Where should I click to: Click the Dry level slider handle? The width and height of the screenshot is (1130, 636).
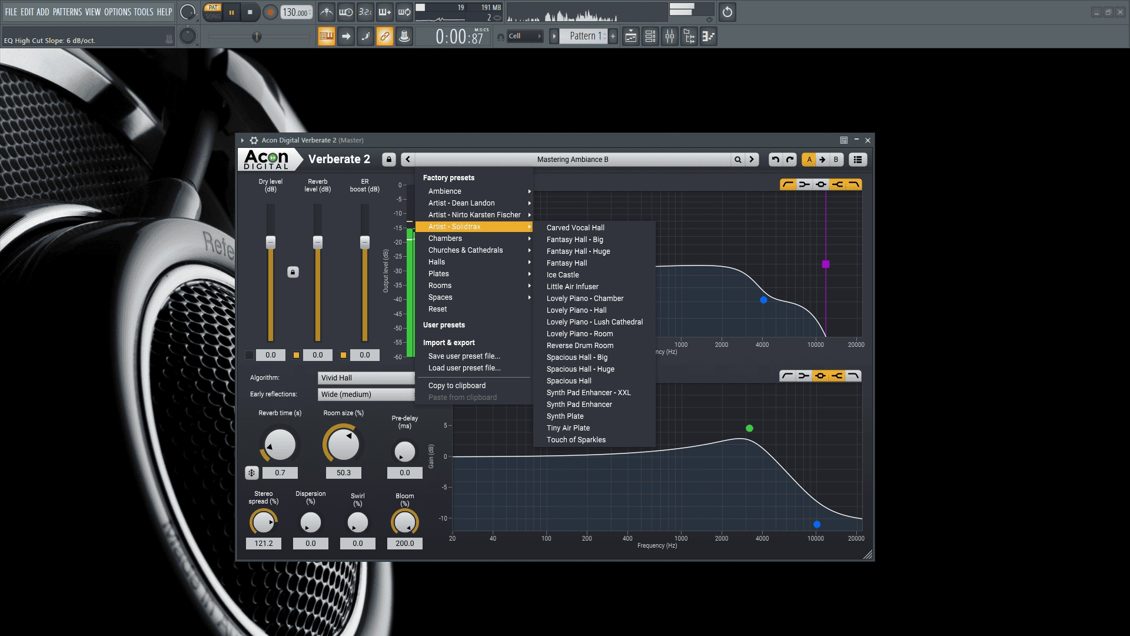271,242
